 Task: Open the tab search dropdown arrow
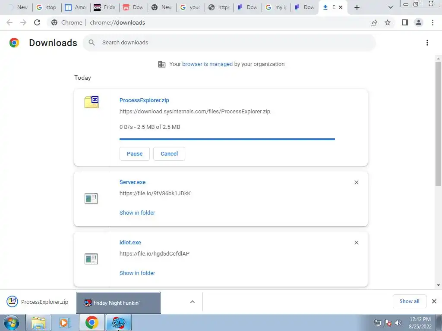390,7
